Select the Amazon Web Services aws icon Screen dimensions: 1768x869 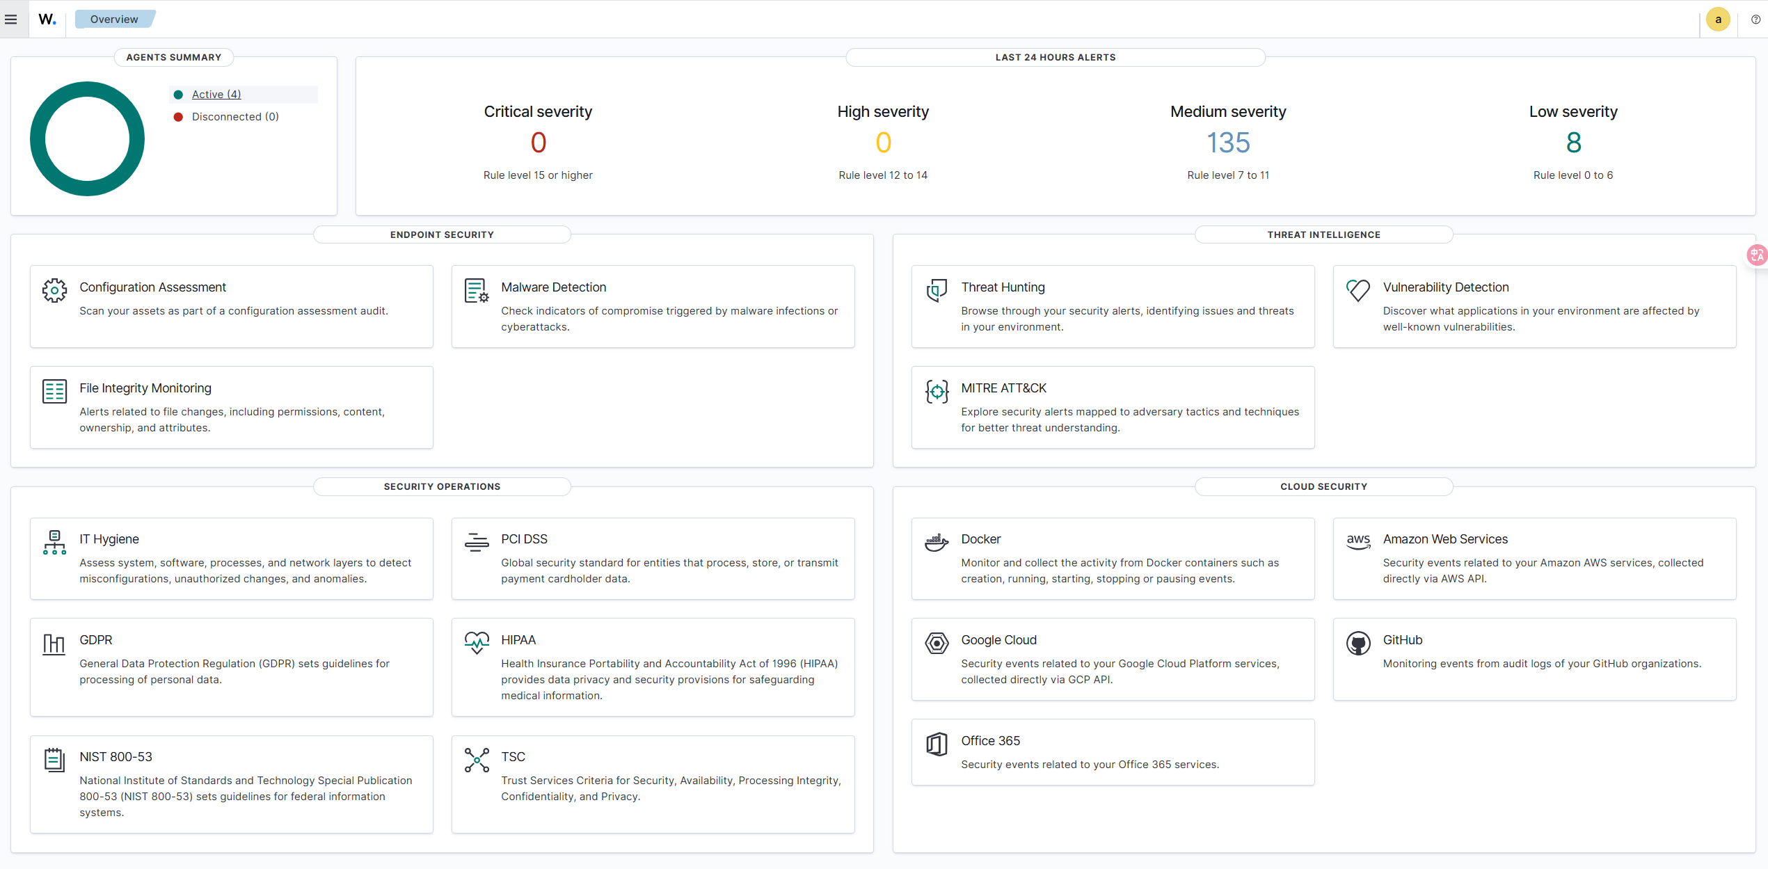[1358, 542]
